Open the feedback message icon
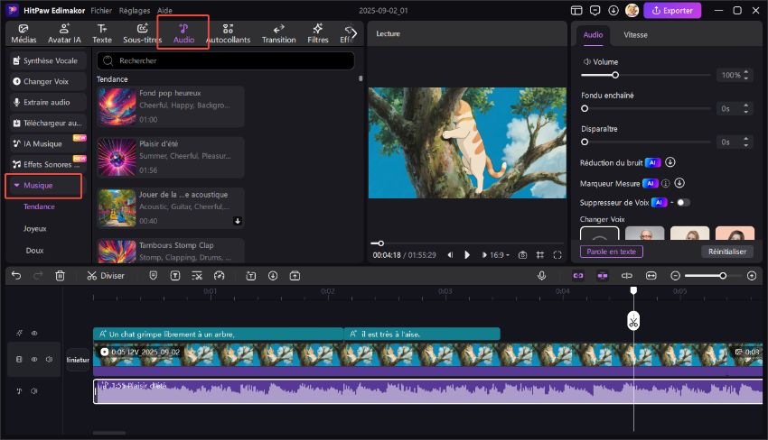The image size is (768, 440). (x=595, y=10)
